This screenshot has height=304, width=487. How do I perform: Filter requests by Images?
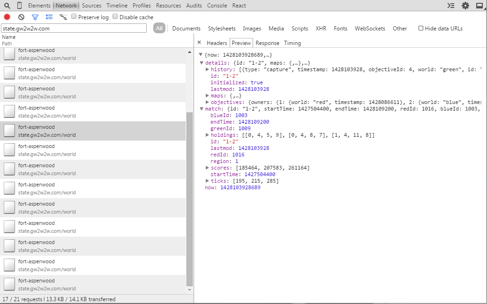[x=252, y=28]
